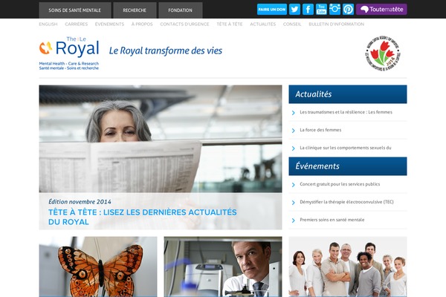The height and width of the screenshot is (297, 446).
Task: Click chevron beside Les traumatismes et la résilience
Action: tap(294, 113)
